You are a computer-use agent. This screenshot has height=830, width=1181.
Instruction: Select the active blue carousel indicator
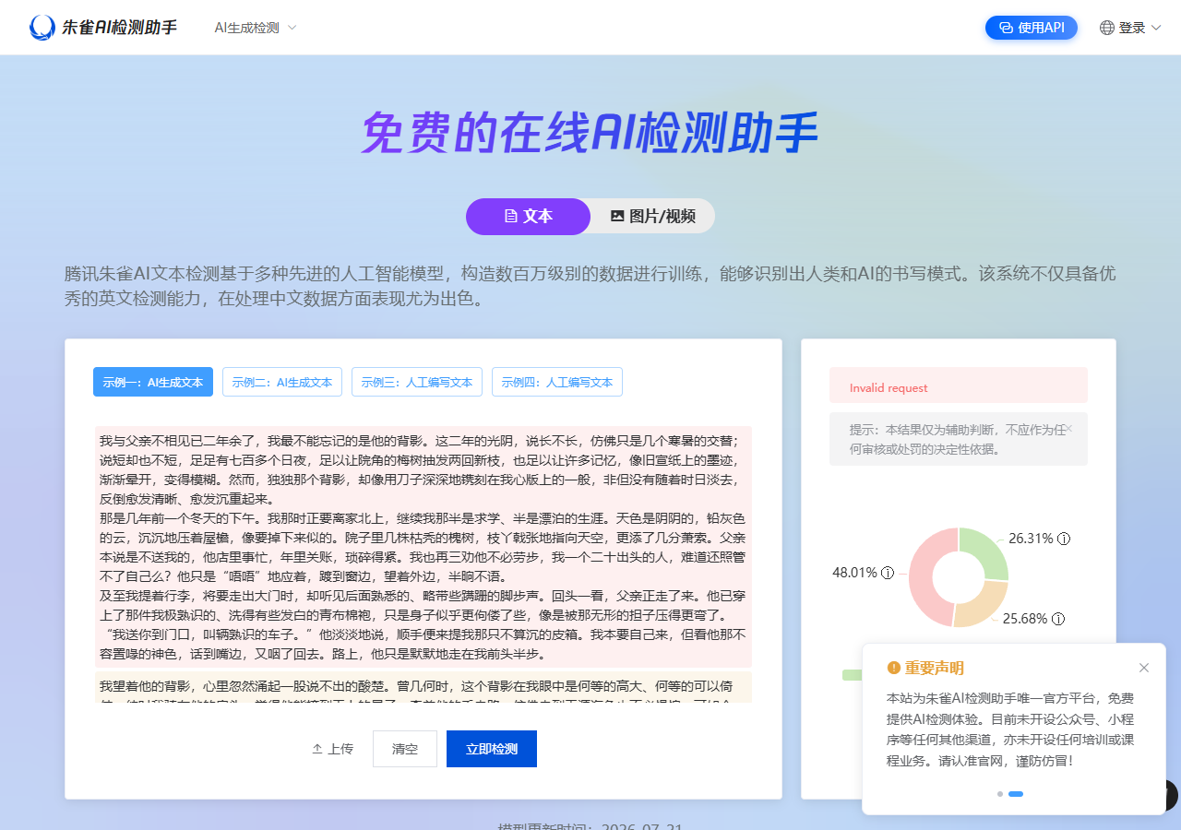pos(1016,794)
